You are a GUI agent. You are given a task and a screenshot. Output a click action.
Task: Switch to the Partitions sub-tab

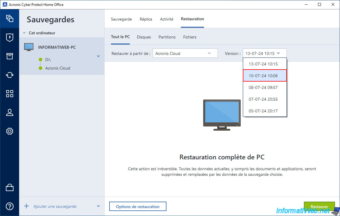click(167, 37)
